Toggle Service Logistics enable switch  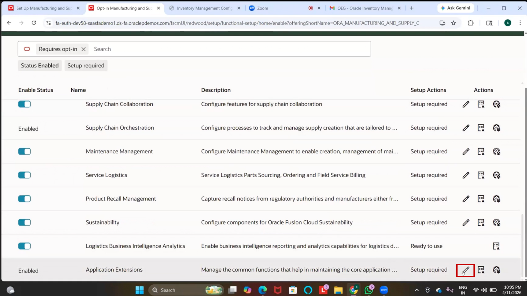coord(24,175)
